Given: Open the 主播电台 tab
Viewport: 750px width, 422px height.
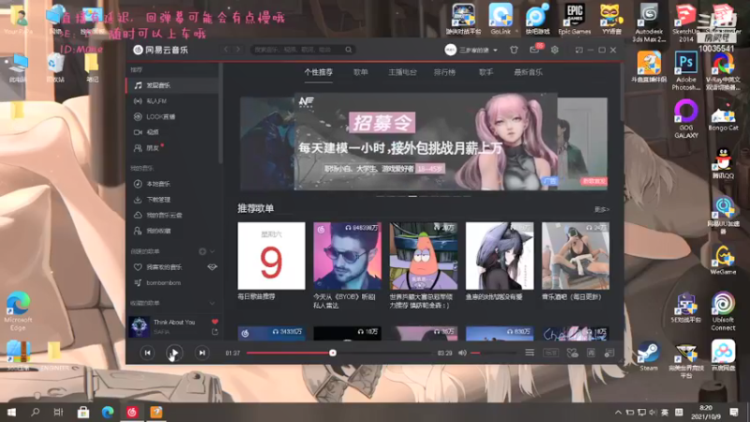Looking at the screenshot, I should click(402, 72).
